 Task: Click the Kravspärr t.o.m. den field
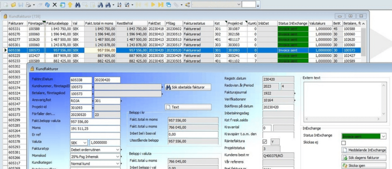(278, 135)
